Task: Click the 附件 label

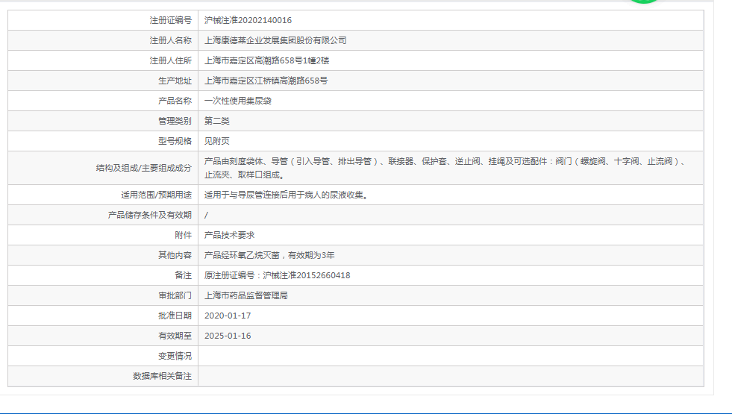Action: pos(183,235)
